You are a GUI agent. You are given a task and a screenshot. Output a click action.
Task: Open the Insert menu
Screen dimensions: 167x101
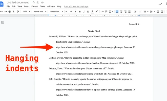pos(27,6)
